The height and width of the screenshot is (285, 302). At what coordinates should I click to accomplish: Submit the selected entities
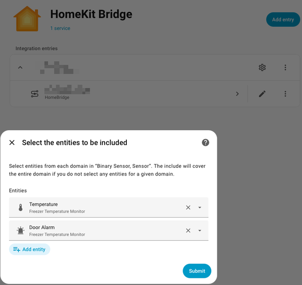(197, 271)
